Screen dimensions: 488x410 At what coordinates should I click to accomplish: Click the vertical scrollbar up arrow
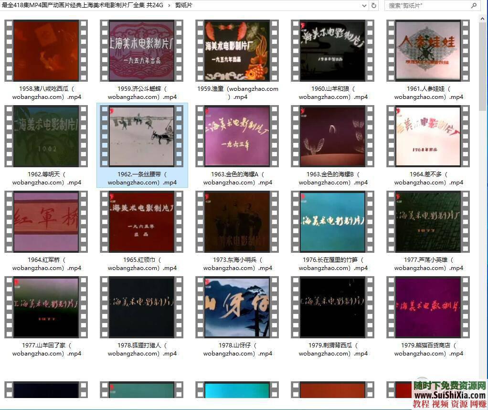(x=483, y=19)
